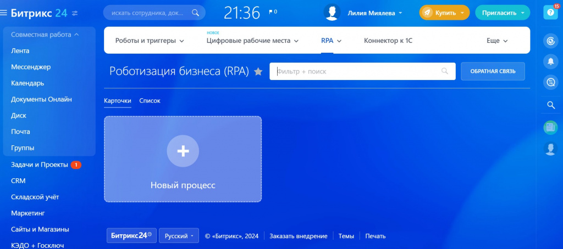Open user avatar in right sidebar

coord(550,148)
